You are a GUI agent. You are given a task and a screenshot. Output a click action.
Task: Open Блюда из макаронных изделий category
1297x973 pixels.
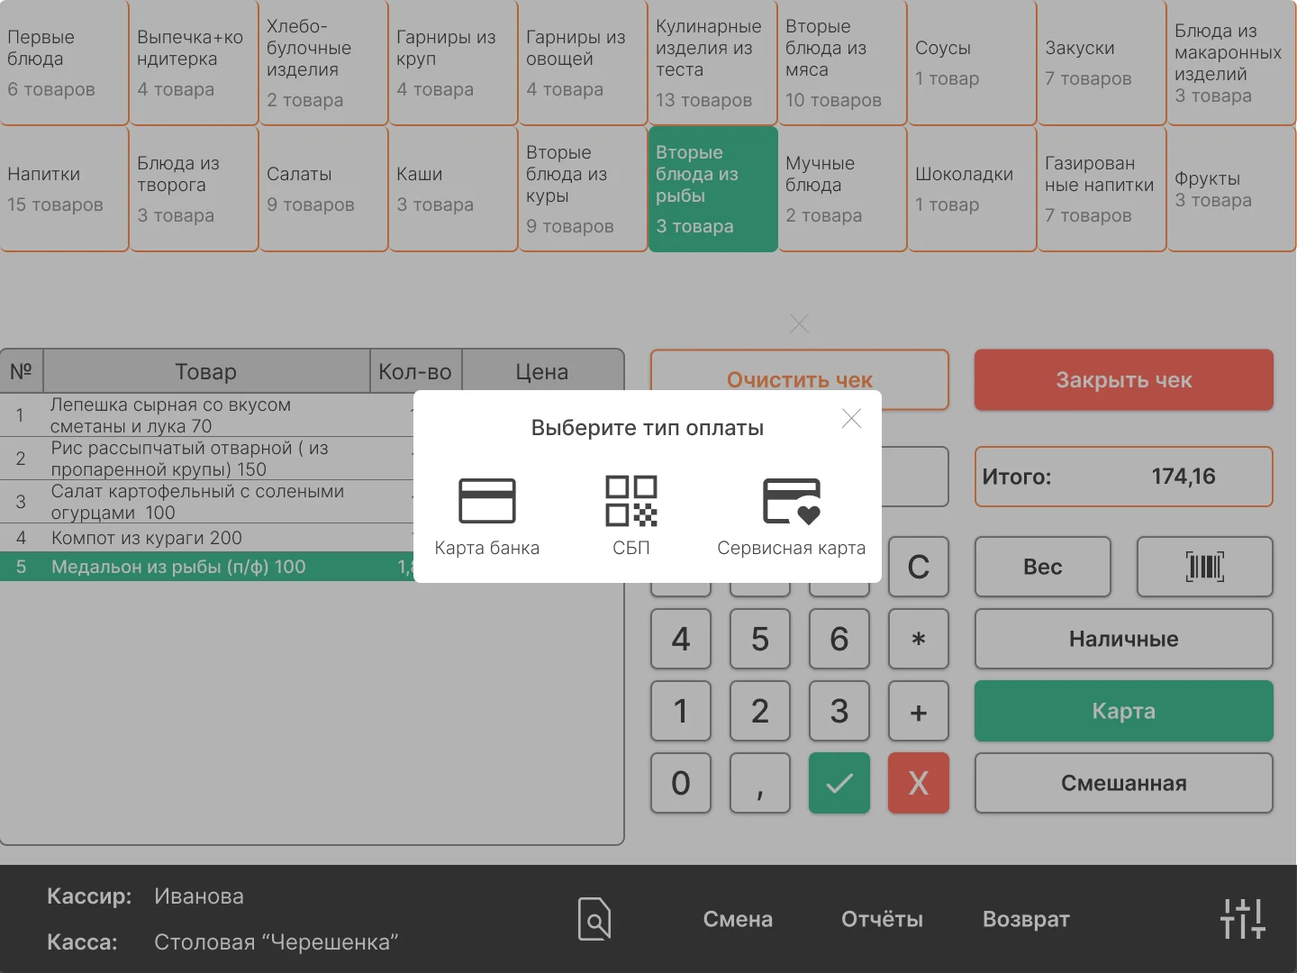point(1232,62)
